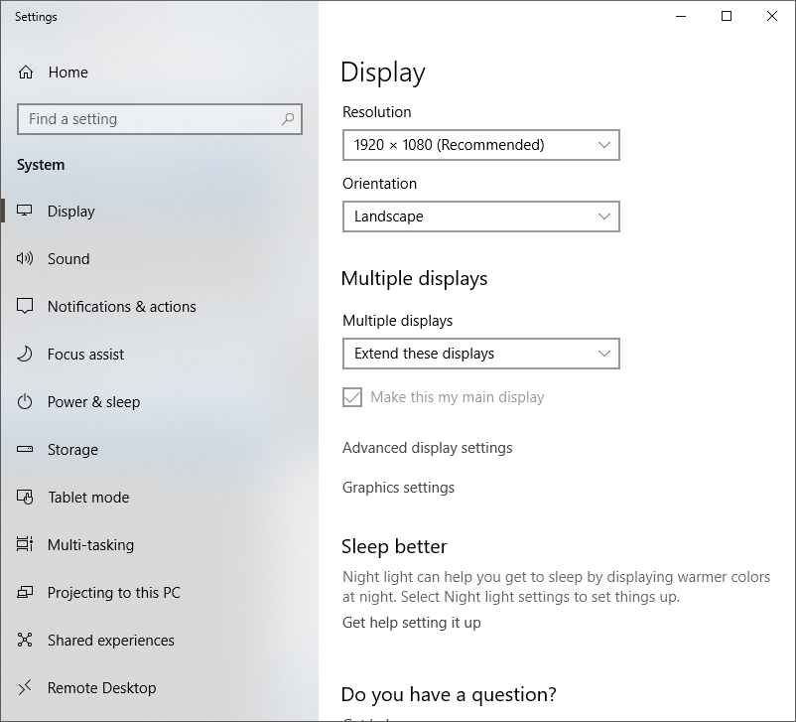This screenshot has width=796, height=722.
Task: Click the Focus assist moon icon
Action: coord(26,355)
